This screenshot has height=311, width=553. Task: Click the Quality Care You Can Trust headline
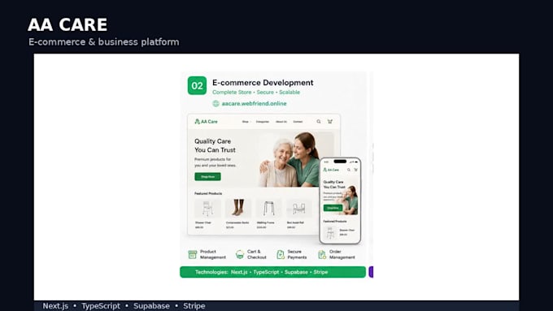(215, 145)
